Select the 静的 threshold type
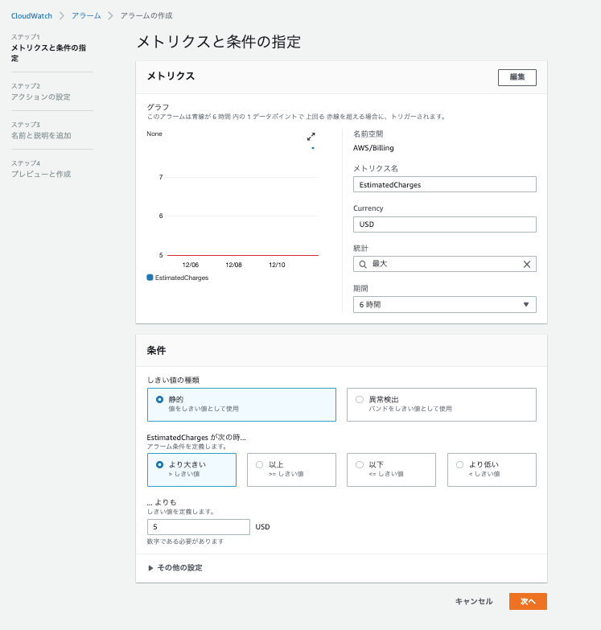Image resolution: width=601 pixels, height=630 pixels. (x=241, y=405)
